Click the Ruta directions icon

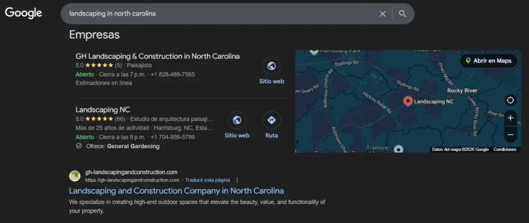pyautogui.click(x=272, y=120)
